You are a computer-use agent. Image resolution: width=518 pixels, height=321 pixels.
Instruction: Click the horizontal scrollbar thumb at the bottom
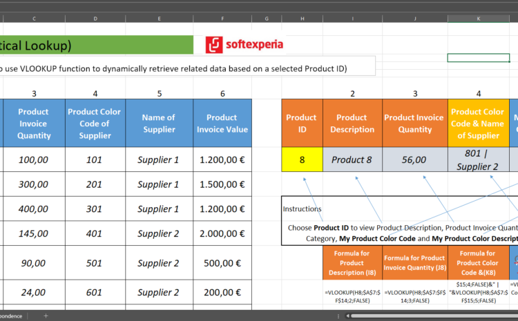434,316
